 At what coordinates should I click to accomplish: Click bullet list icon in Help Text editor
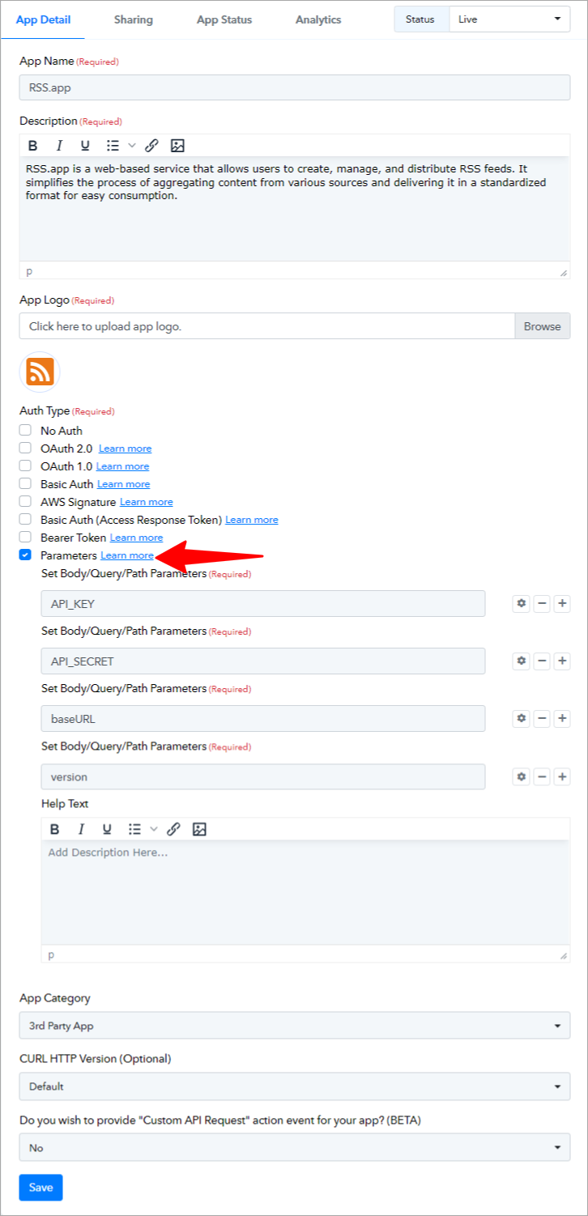click(134, 829)
